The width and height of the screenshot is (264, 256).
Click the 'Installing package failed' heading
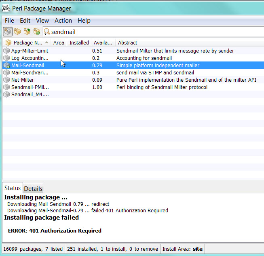[x=41, y=218]
